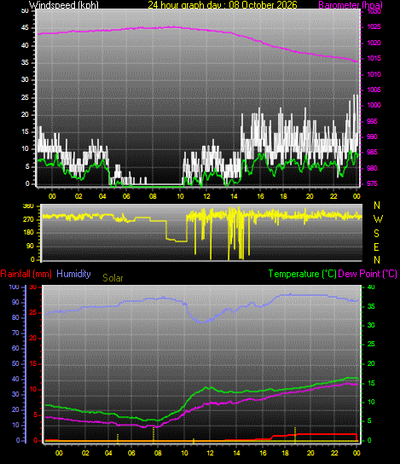Viewport: 400px width, 464px height.
Task: Click the 35 value on green Temperature axis
Action: [x=371, y=306]
